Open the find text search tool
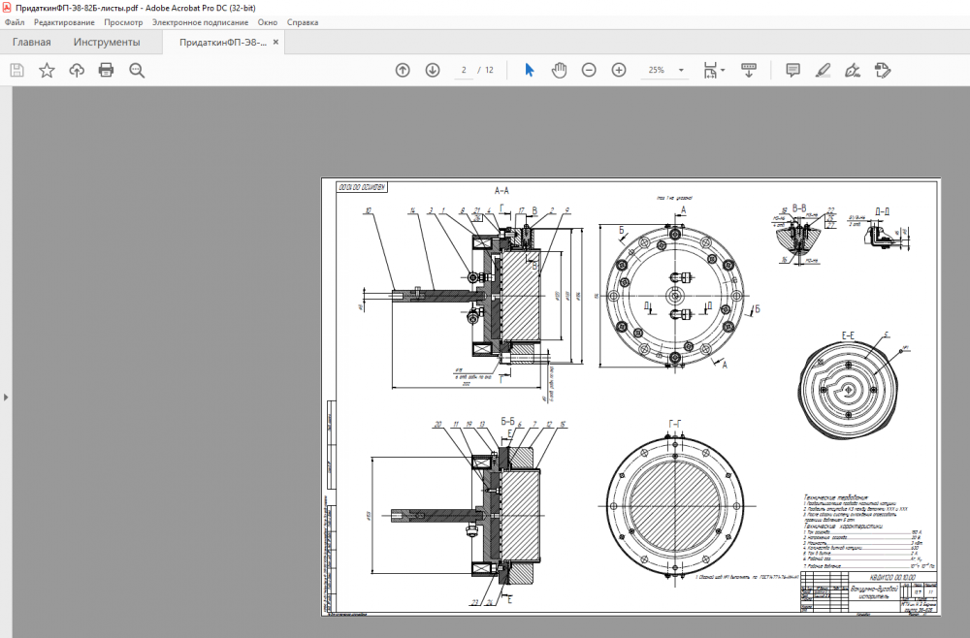 [137, 70]
